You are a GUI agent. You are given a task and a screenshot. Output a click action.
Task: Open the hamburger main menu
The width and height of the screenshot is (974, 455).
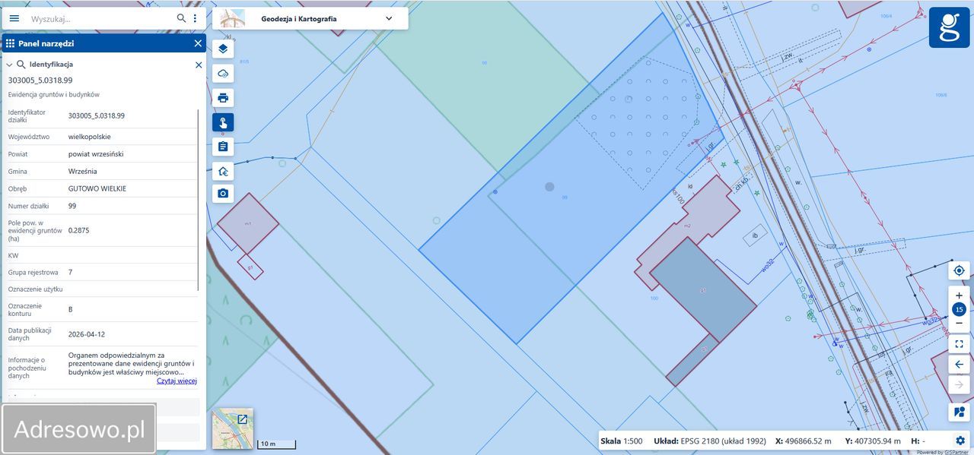coord(14,18)
